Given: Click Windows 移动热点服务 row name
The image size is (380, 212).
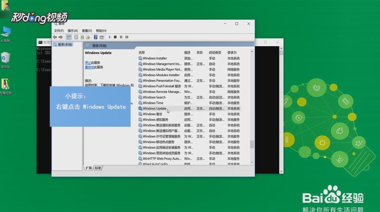Looking at the screenshot, I should tap(159, 142).
